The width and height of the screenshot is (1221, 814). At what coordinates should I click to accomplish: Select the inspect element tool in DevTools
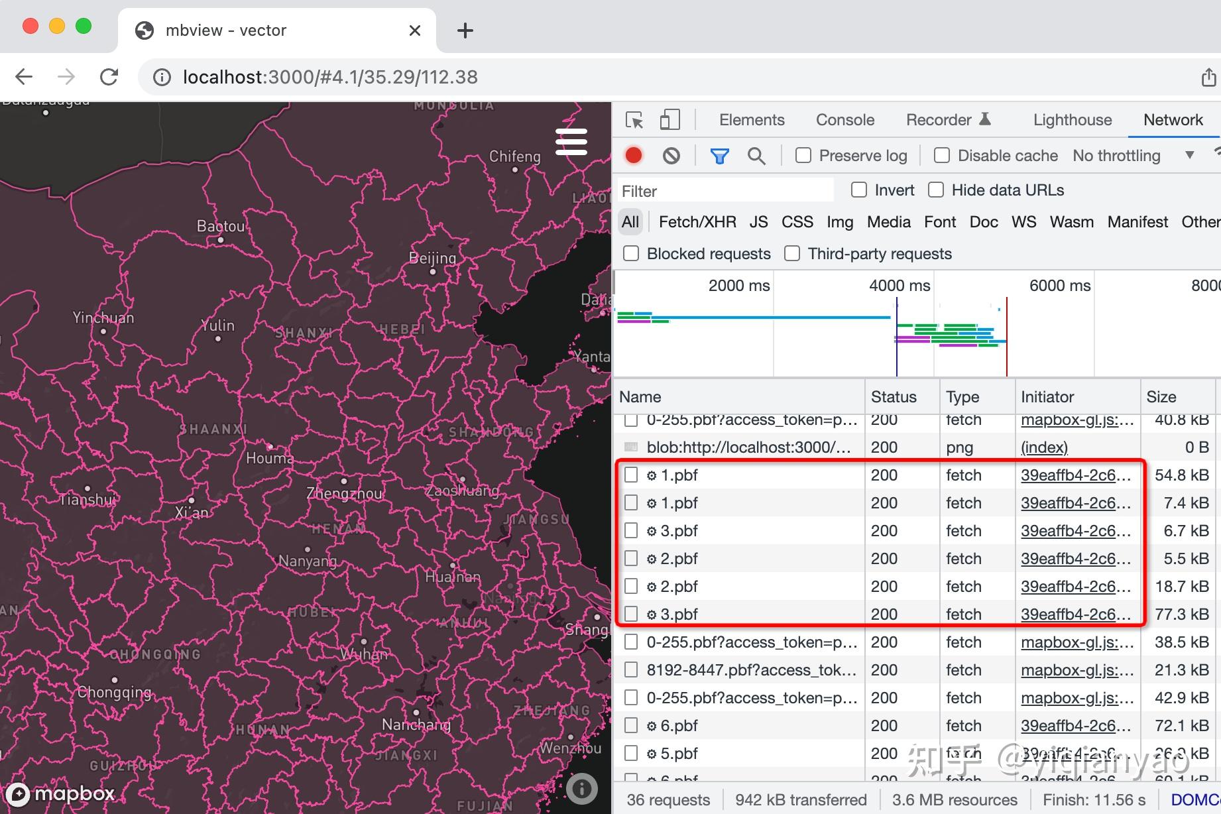[x=634, y=120]
